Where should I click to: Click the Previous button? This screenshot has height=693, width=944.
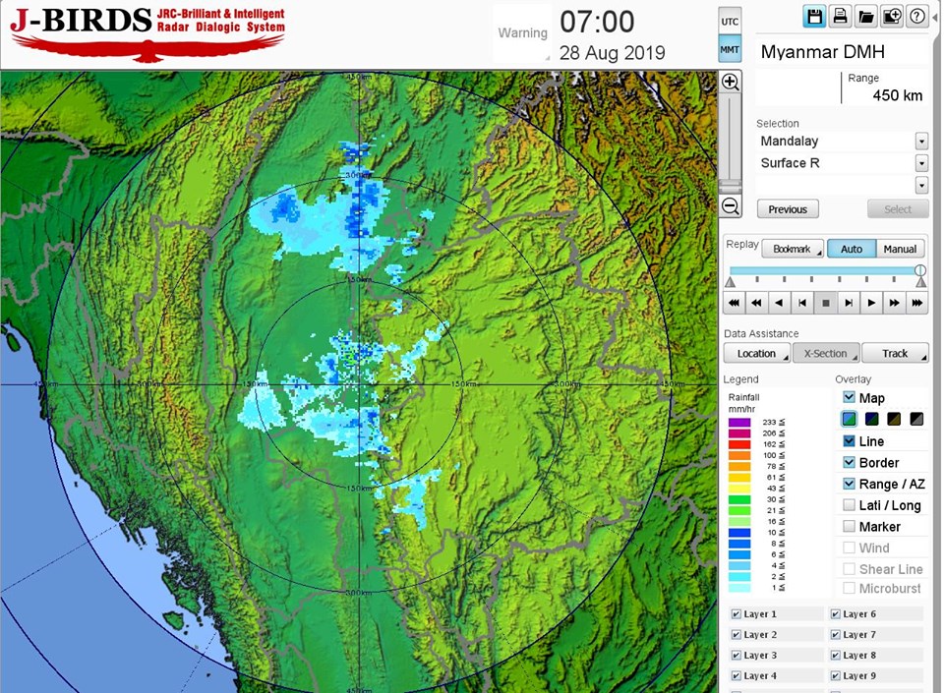[x=788, y=209]
